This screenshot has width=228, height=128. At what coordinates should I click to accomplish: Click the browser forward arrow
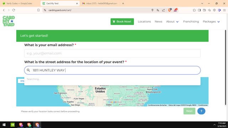[x=9, y=10]
